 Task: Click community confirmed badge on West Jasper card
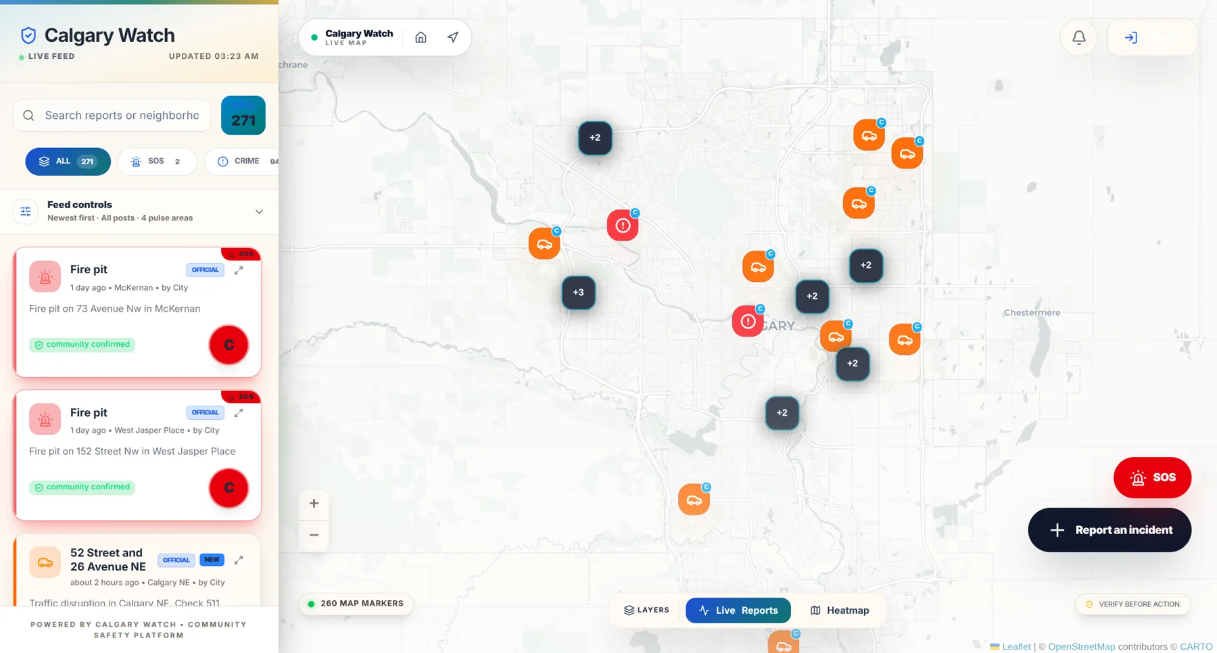(x=82, y=487)
